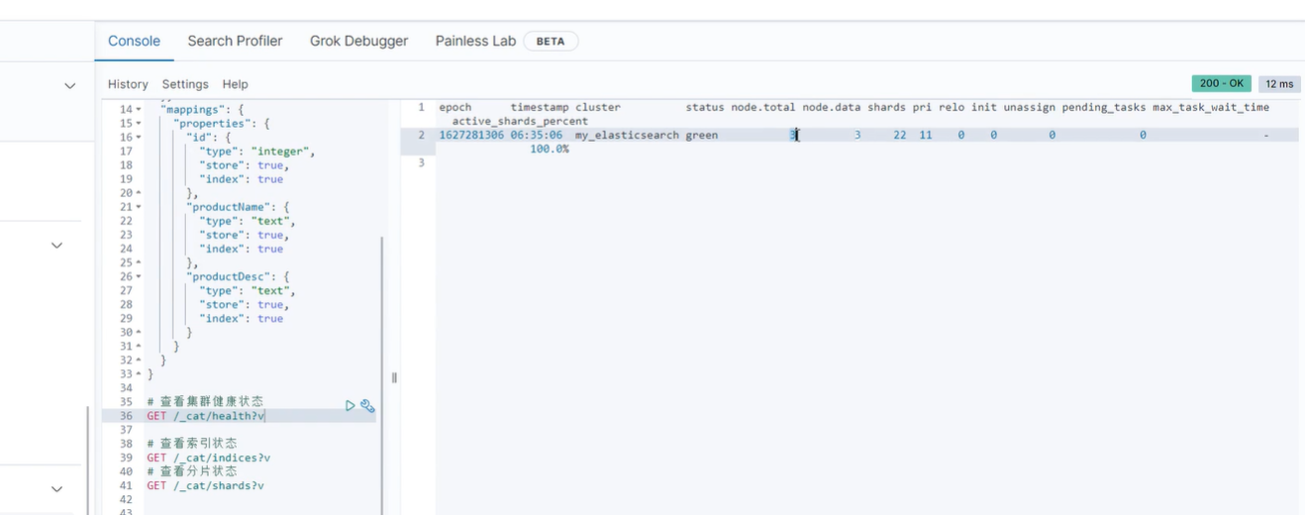Click the 12 ms response time badge
The width and height of the screenshot is (1305, 515).
(x=1279, y=84)
